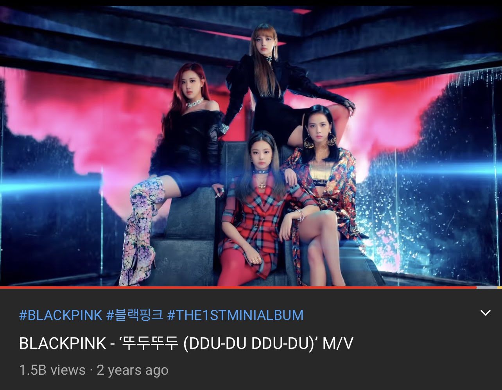Image resolution: width=502 pixels, height=390 pixels.
Task: Tap the Korean text 뚜두뚜두 in the title
Action: pos(148,343)
